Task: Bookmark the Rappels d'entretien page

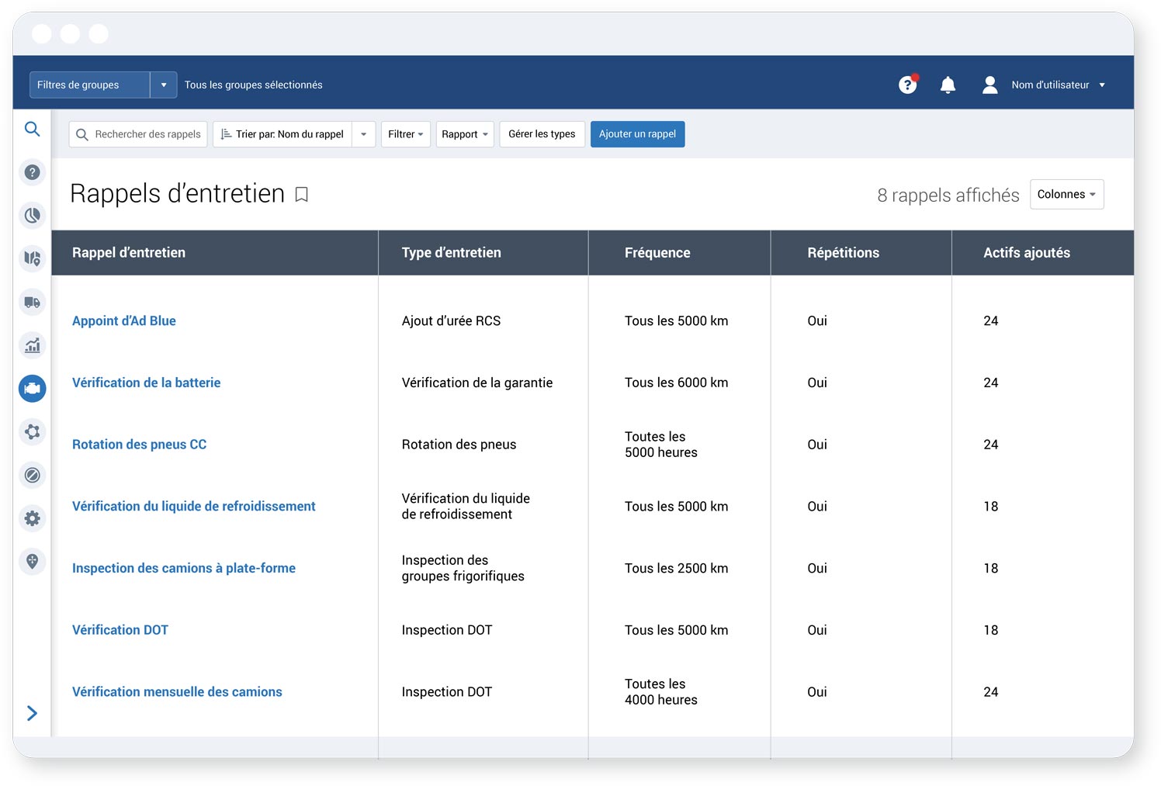Action: tap(302, 195)
